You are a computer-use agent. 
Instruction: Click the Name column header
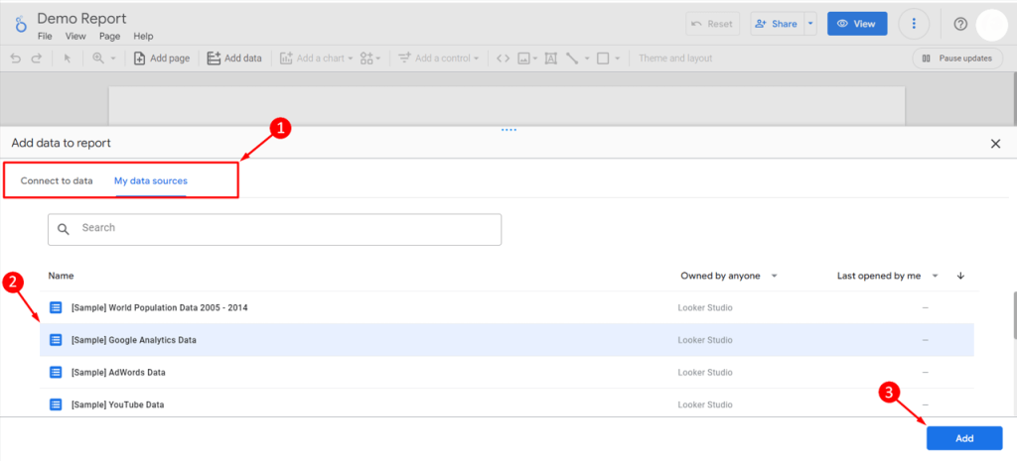pos(61,276)
